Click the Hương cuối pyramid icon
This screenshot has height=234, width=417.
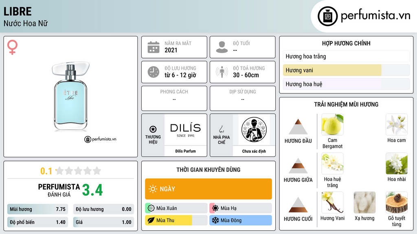pos(298,205)
